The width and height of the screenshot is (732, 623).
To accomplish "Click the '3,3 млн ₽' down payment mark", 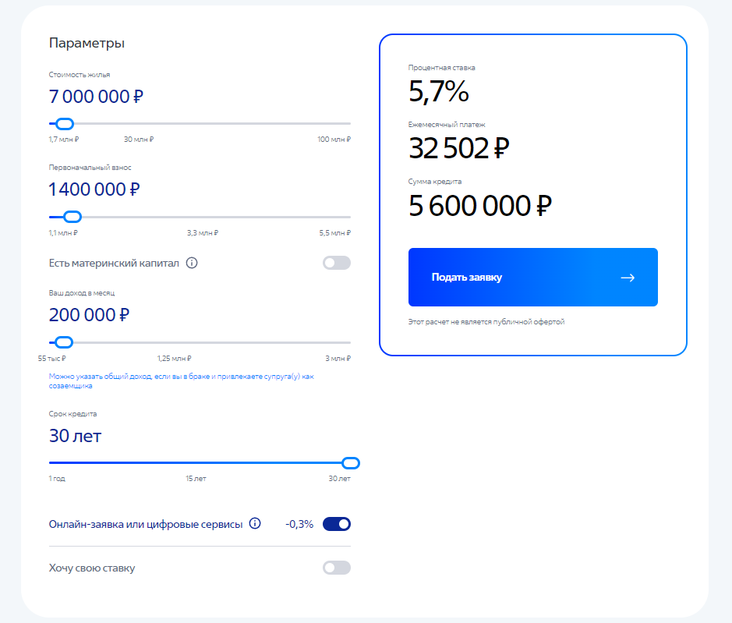I will (203, 232).
